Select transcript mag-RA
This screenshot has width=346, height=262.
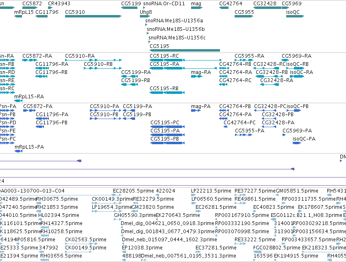click(x=197, y=76)
